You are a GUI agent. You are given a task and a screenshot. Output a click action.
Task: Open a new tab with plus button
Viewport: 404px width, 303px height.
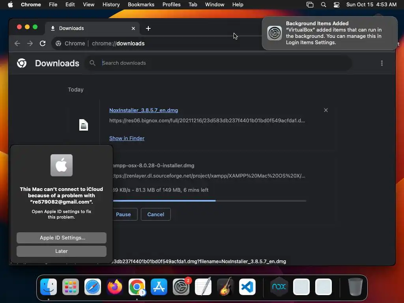(148, 28)
